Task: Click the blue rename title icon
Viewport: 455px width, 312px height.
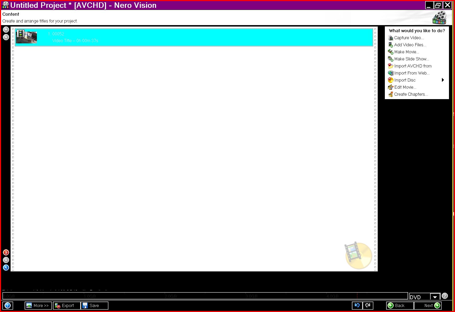Action: coord(6,268)
